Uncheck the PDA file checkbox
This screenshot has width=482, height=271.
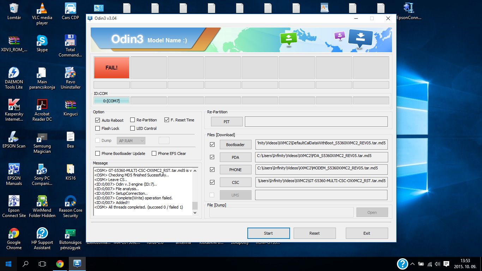tap(212, 157)
